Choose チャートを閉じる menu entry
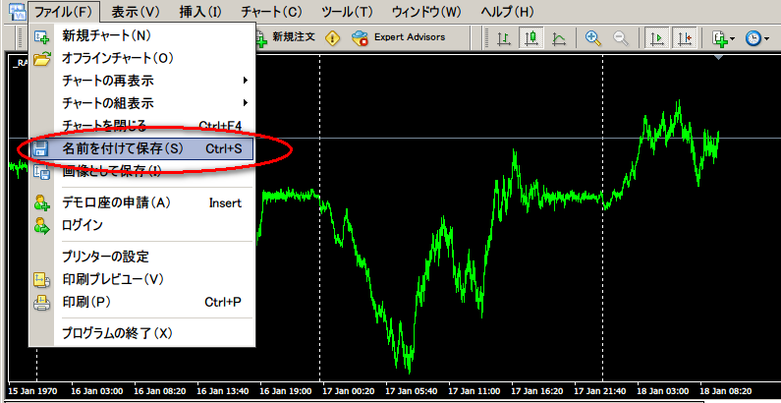The height and width of the screenshot is (403, 781). (x=141, y=125)
